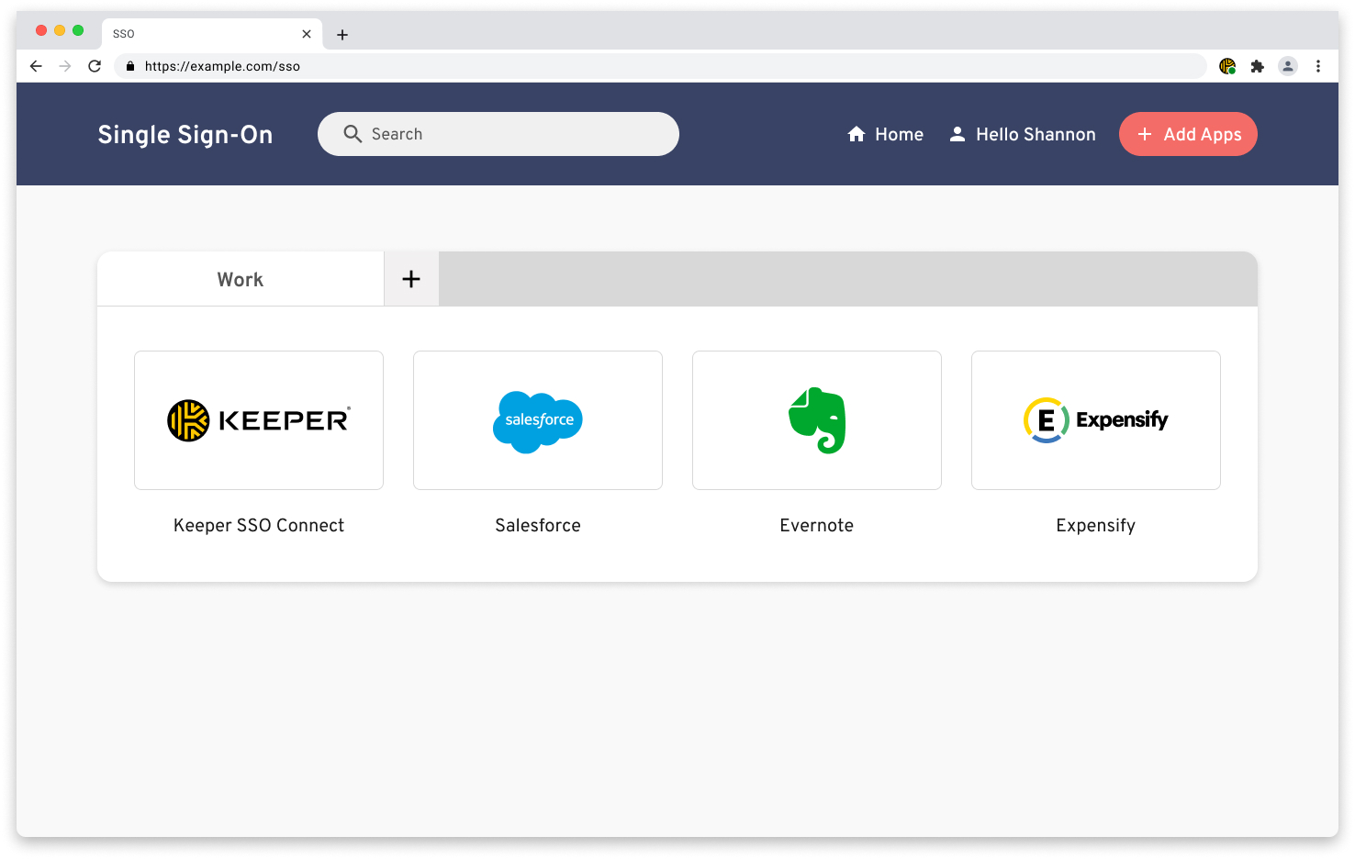
Task: Focus the Search input field
Action: pos(514,134)
